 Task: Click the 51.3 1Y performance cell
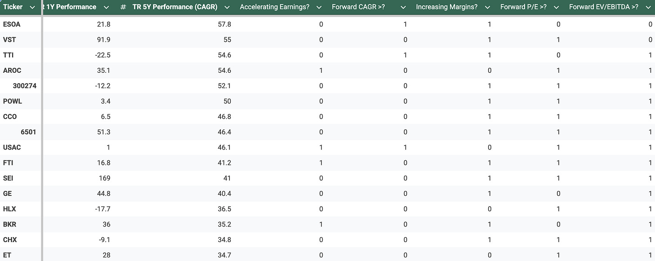tap(104, 132)
